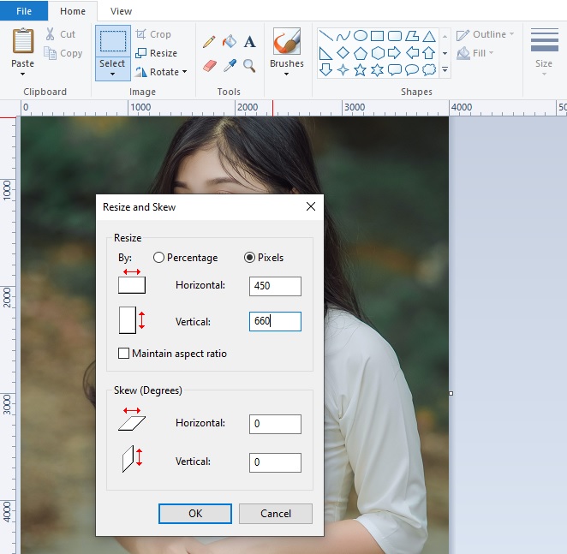Viewport: 567px width, 554px height.
Task: Select the Magnifier tool
Action: [x=249, y=66]
